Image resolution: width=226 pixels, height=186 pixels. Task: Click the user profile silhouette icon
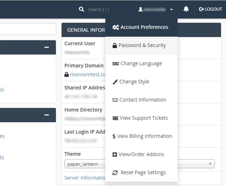pos(140,10)
